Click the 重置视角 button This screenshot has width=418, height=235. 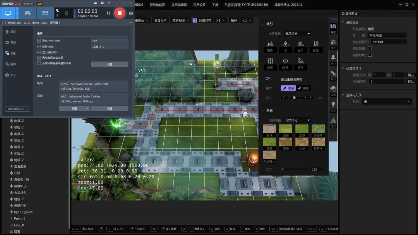[160, 20]
